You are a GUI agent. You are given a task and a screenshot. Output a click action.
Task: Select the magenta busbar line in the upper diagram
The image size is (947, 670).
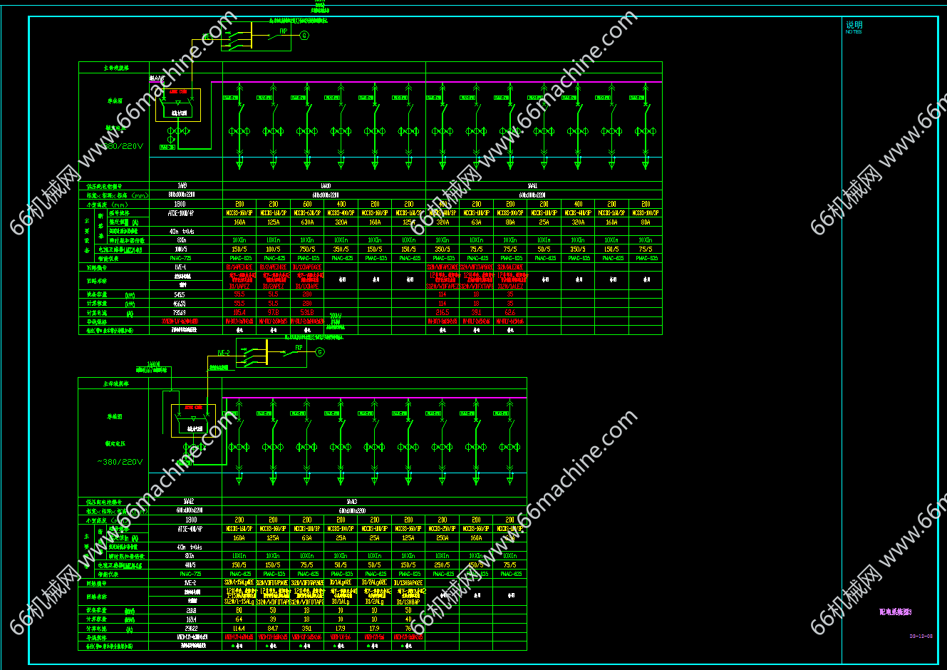point(442,82)
